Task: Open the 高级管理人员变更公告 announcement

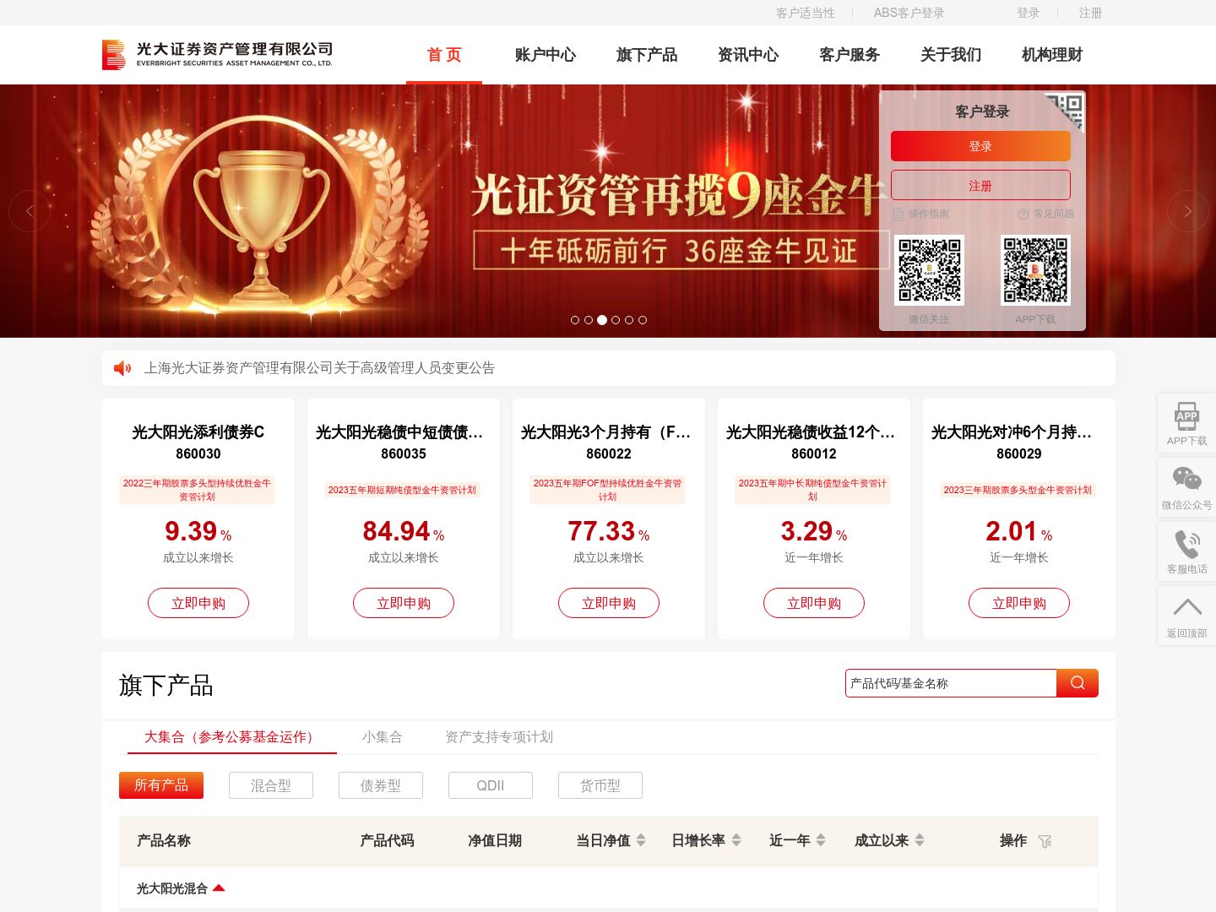Action: [319, 368]
